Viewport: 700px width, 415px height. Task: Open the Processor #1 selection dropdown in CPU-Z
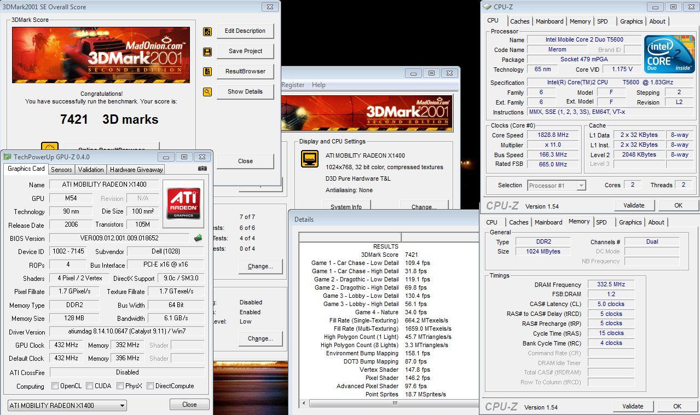click(557, 186)
